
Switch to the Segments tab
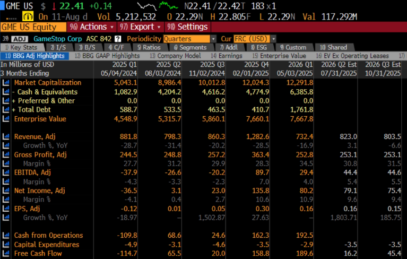[x=190, y=47]
